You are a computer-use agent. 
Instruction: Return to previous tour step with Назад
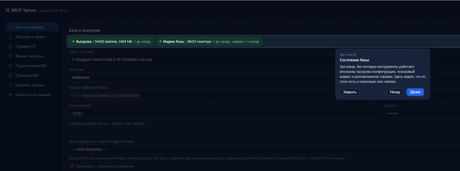coord(395,92)
